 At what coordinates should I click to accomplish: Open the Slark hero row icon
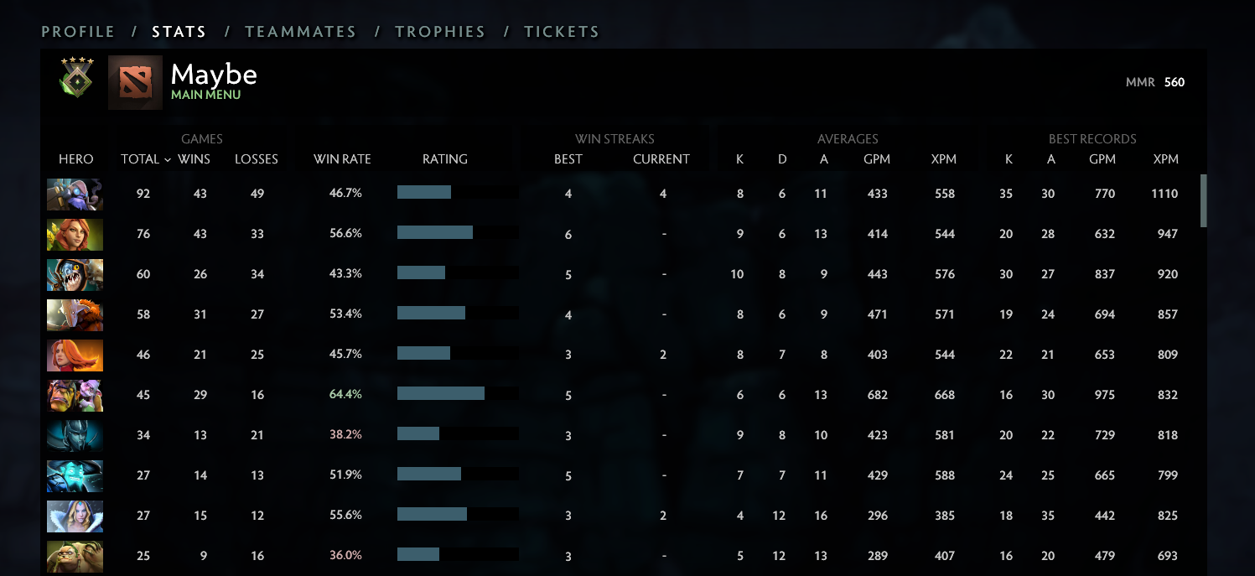click(x=75, y=274)
